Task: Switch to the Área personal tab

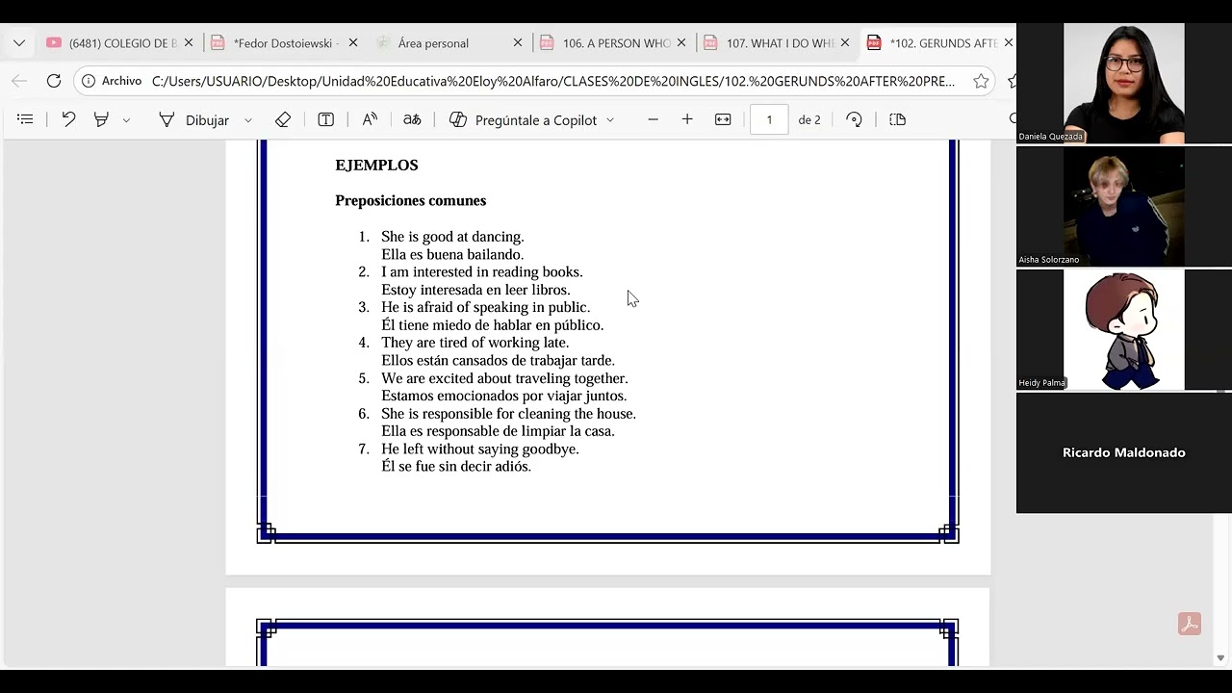Action: [449, 43]
